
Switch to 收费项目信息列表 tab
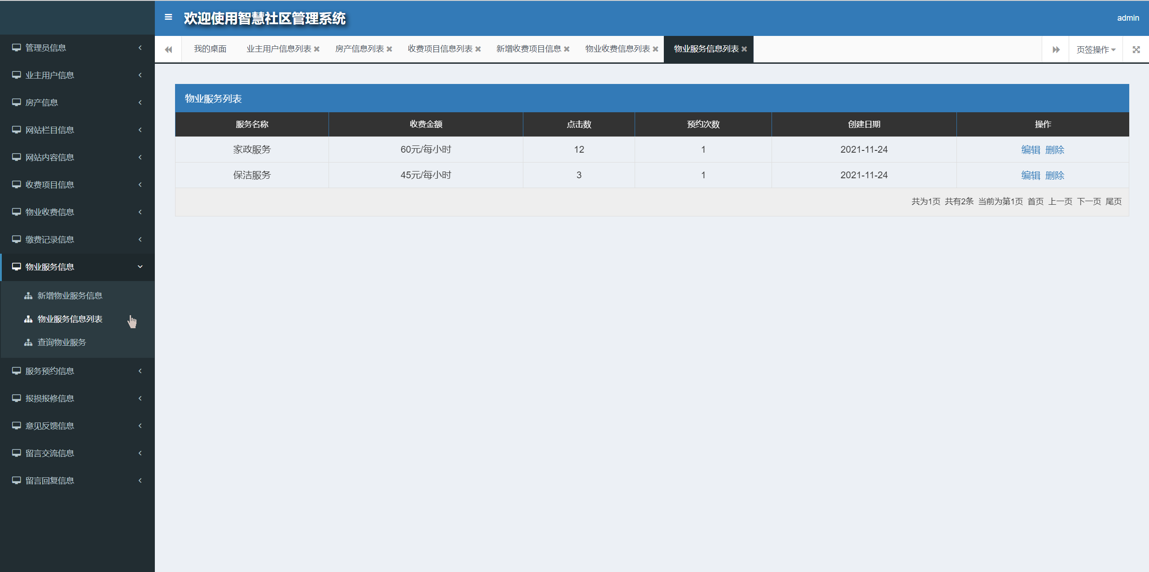(x=440, y=49)
